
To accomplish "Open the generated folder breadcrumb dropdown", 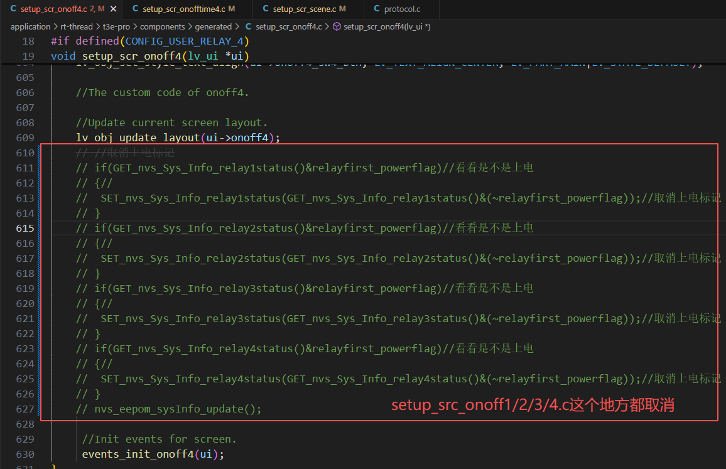I will coord(213,26).
